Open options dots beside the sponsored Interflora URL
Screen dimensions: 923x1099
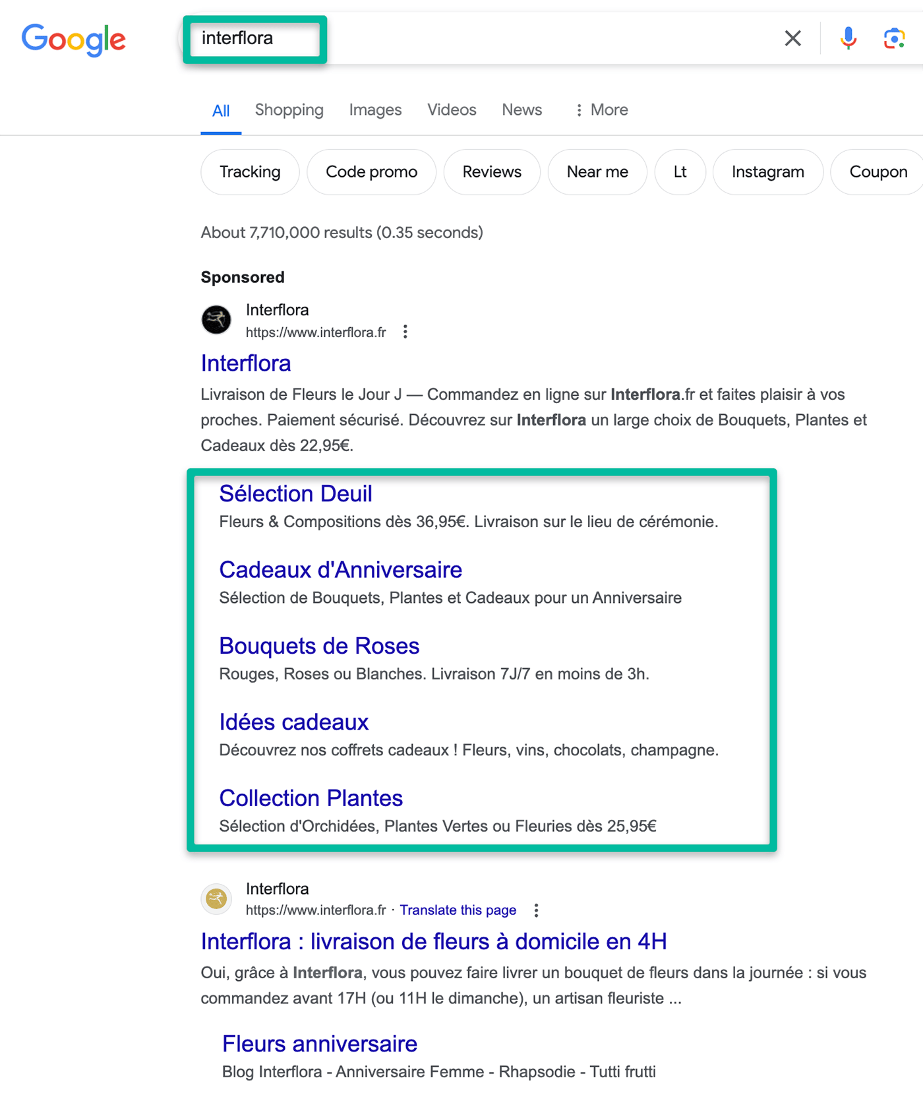click(405, 332)
